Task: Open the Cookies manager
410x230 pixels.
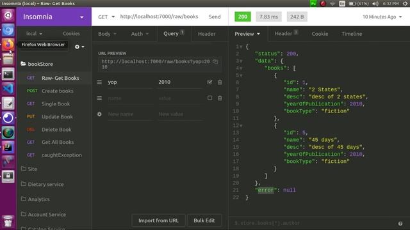Action: [x=71, y=34]
